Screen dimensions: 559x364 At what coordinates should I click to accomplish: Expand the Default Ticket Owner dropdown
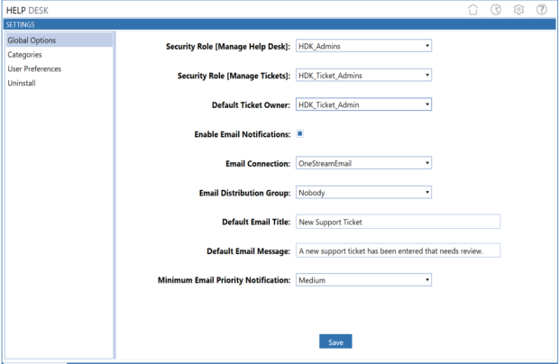coord(363,105)
